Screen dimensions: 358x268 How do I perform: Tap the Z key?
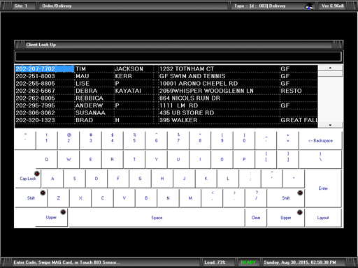[x=59, y=198]
